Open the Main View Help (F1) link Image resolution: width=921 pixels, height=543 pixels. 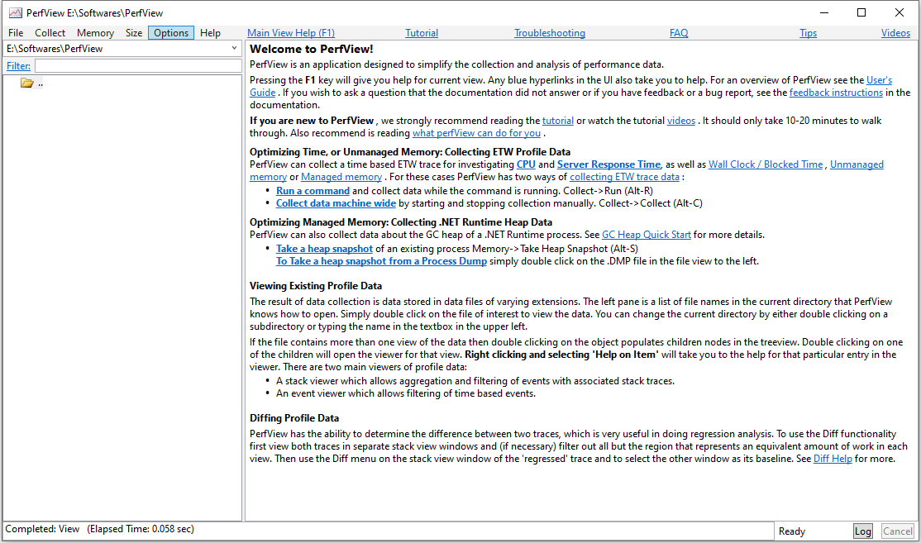click(291, 33)
